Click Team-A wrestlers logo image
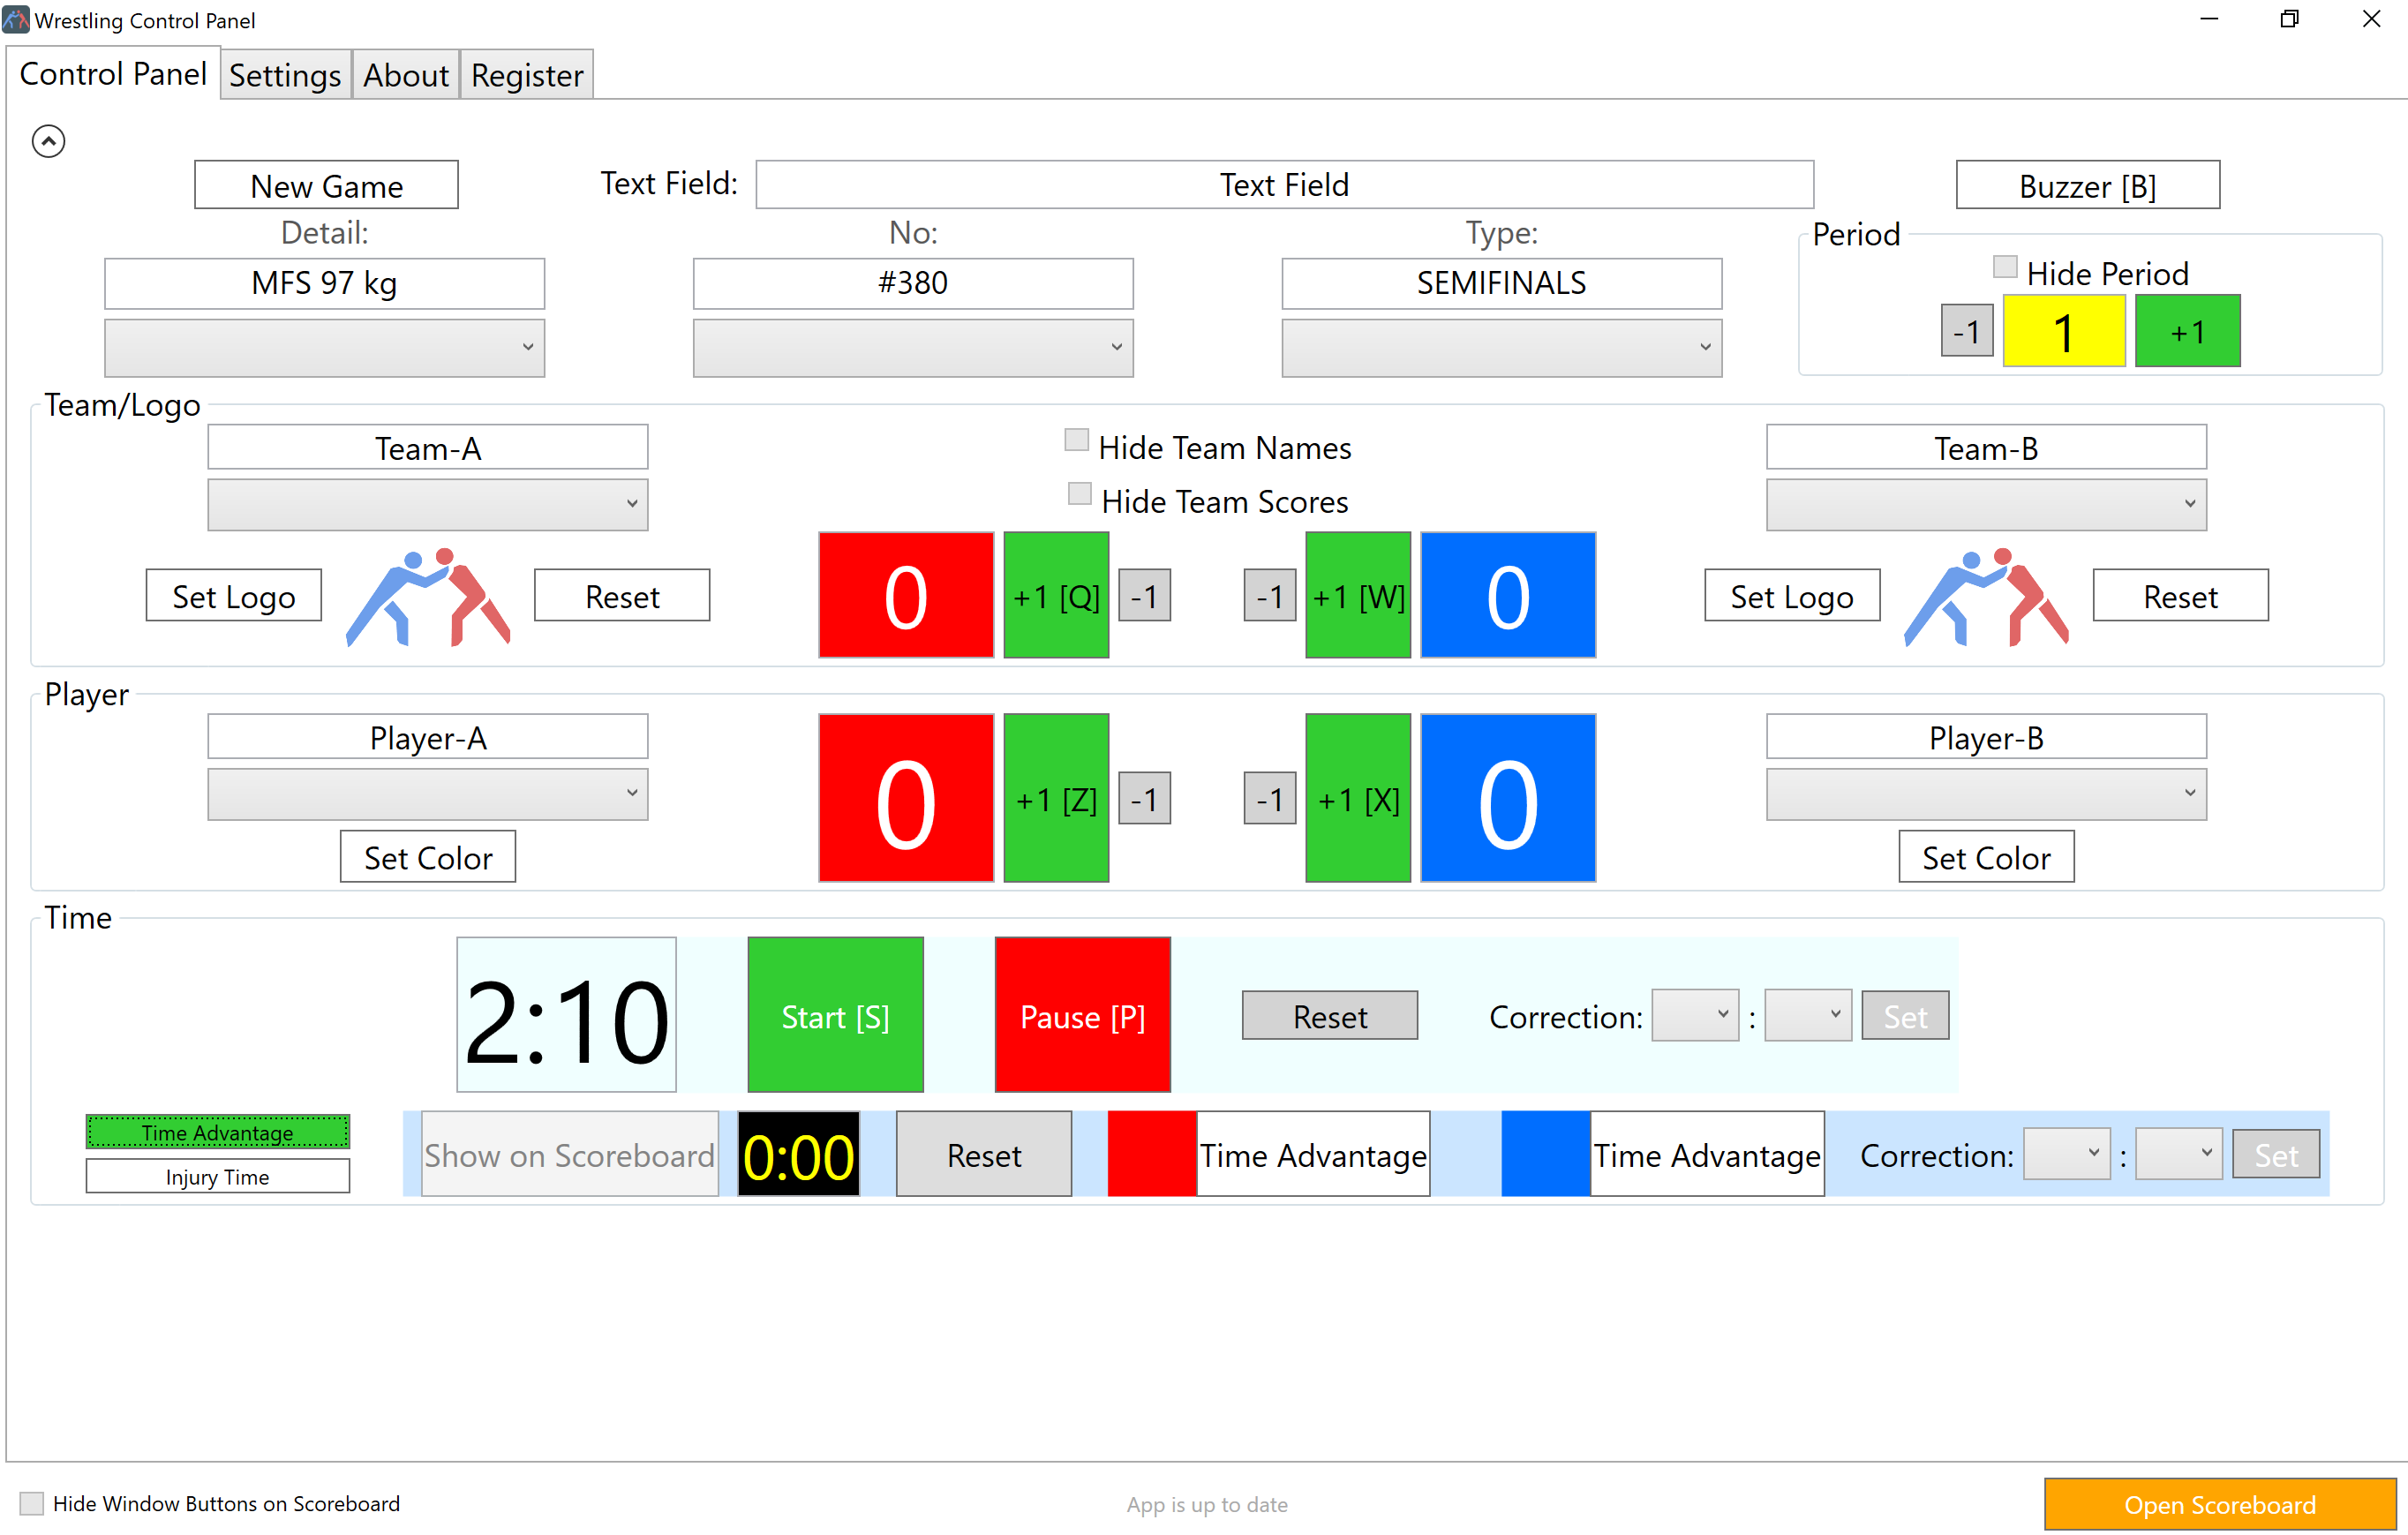 [428, 597]
